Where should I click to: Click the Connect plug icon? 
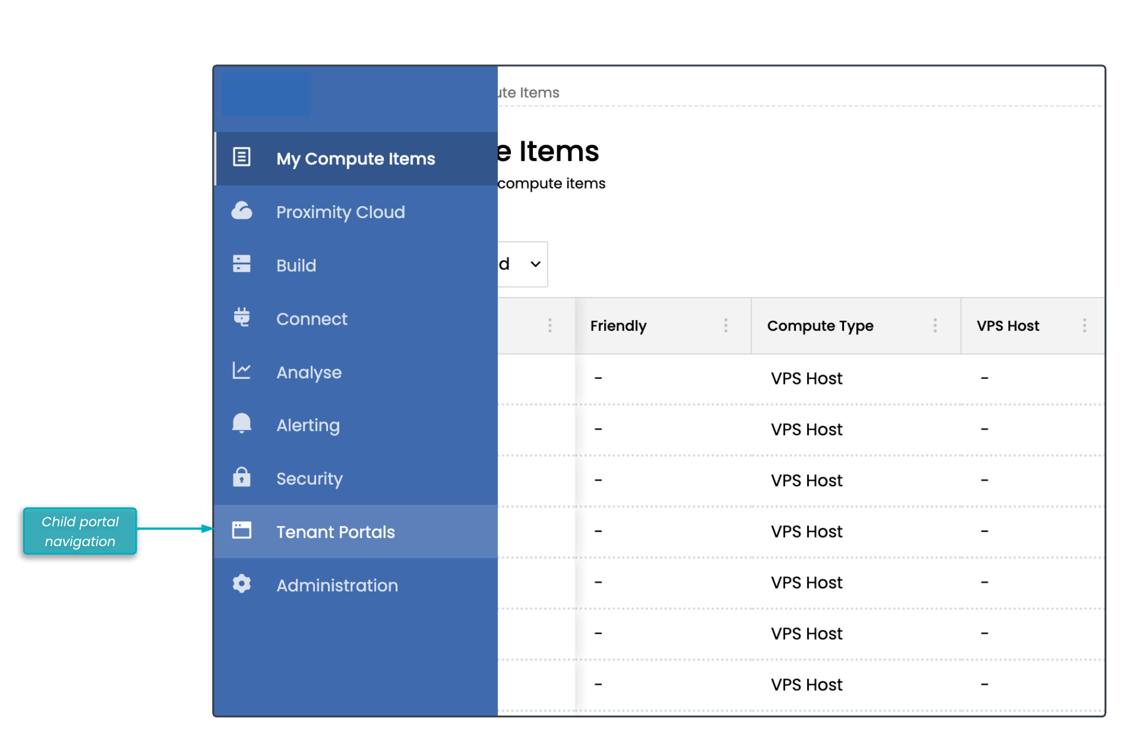click(x=242, y=317)
